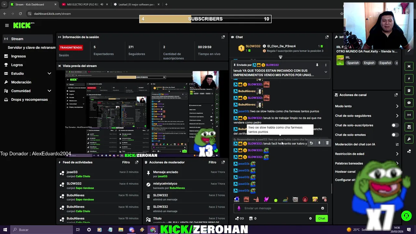
Task: Click the green Chat send button
Action: click(321, 218)
